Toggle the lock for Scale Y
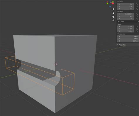139x116 pixels. click(x=137, y=29)
